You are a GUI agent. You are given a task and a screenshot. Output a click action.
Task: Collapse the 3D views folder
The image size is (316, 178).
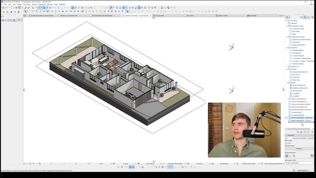[x=287, y=69]
